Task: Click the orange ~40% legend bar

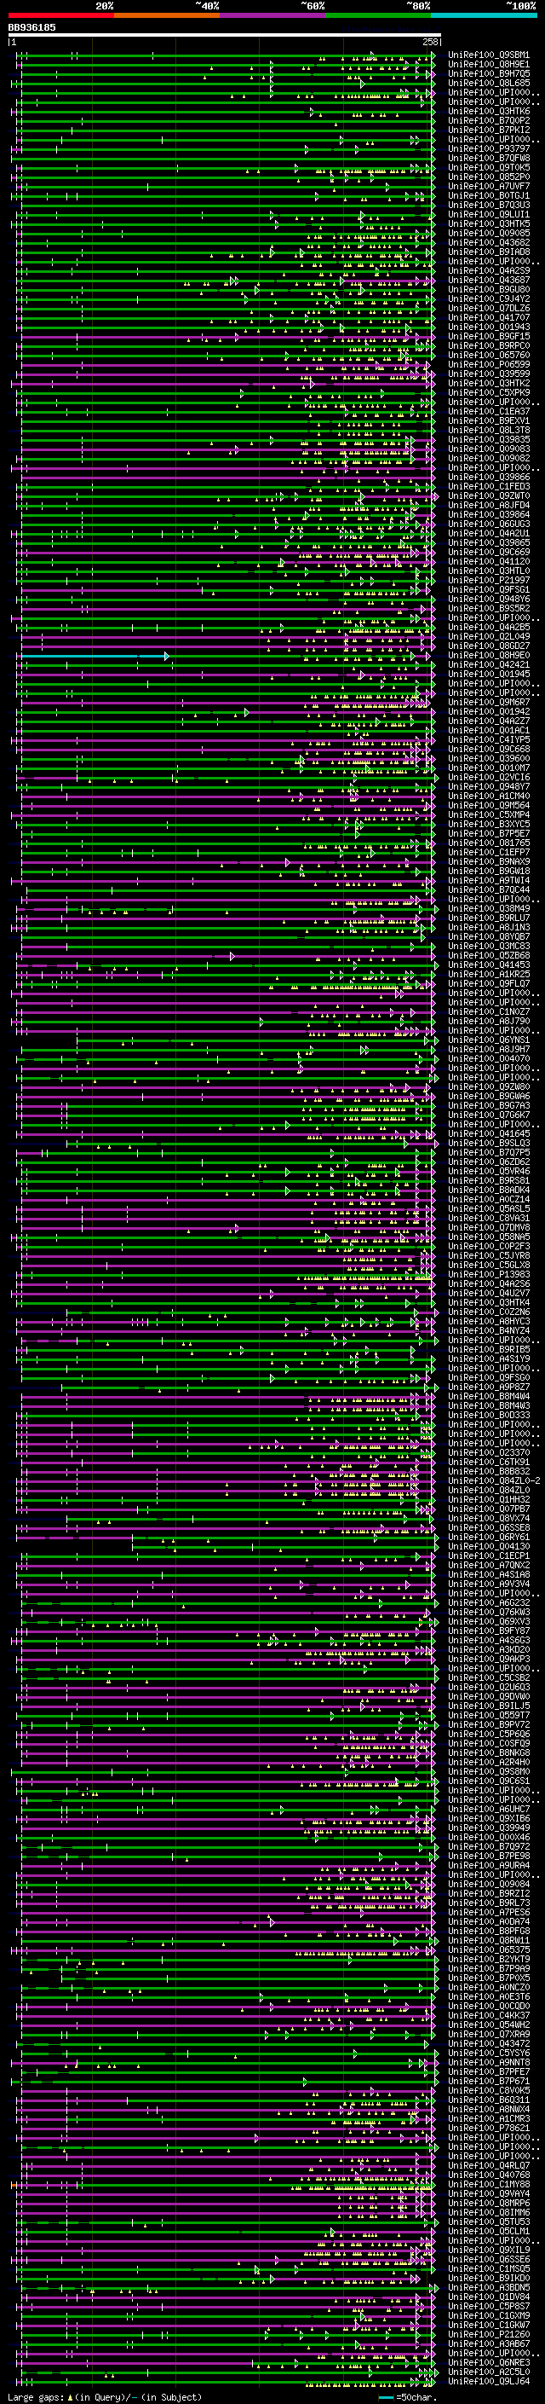Action: (x=167, y=15)
